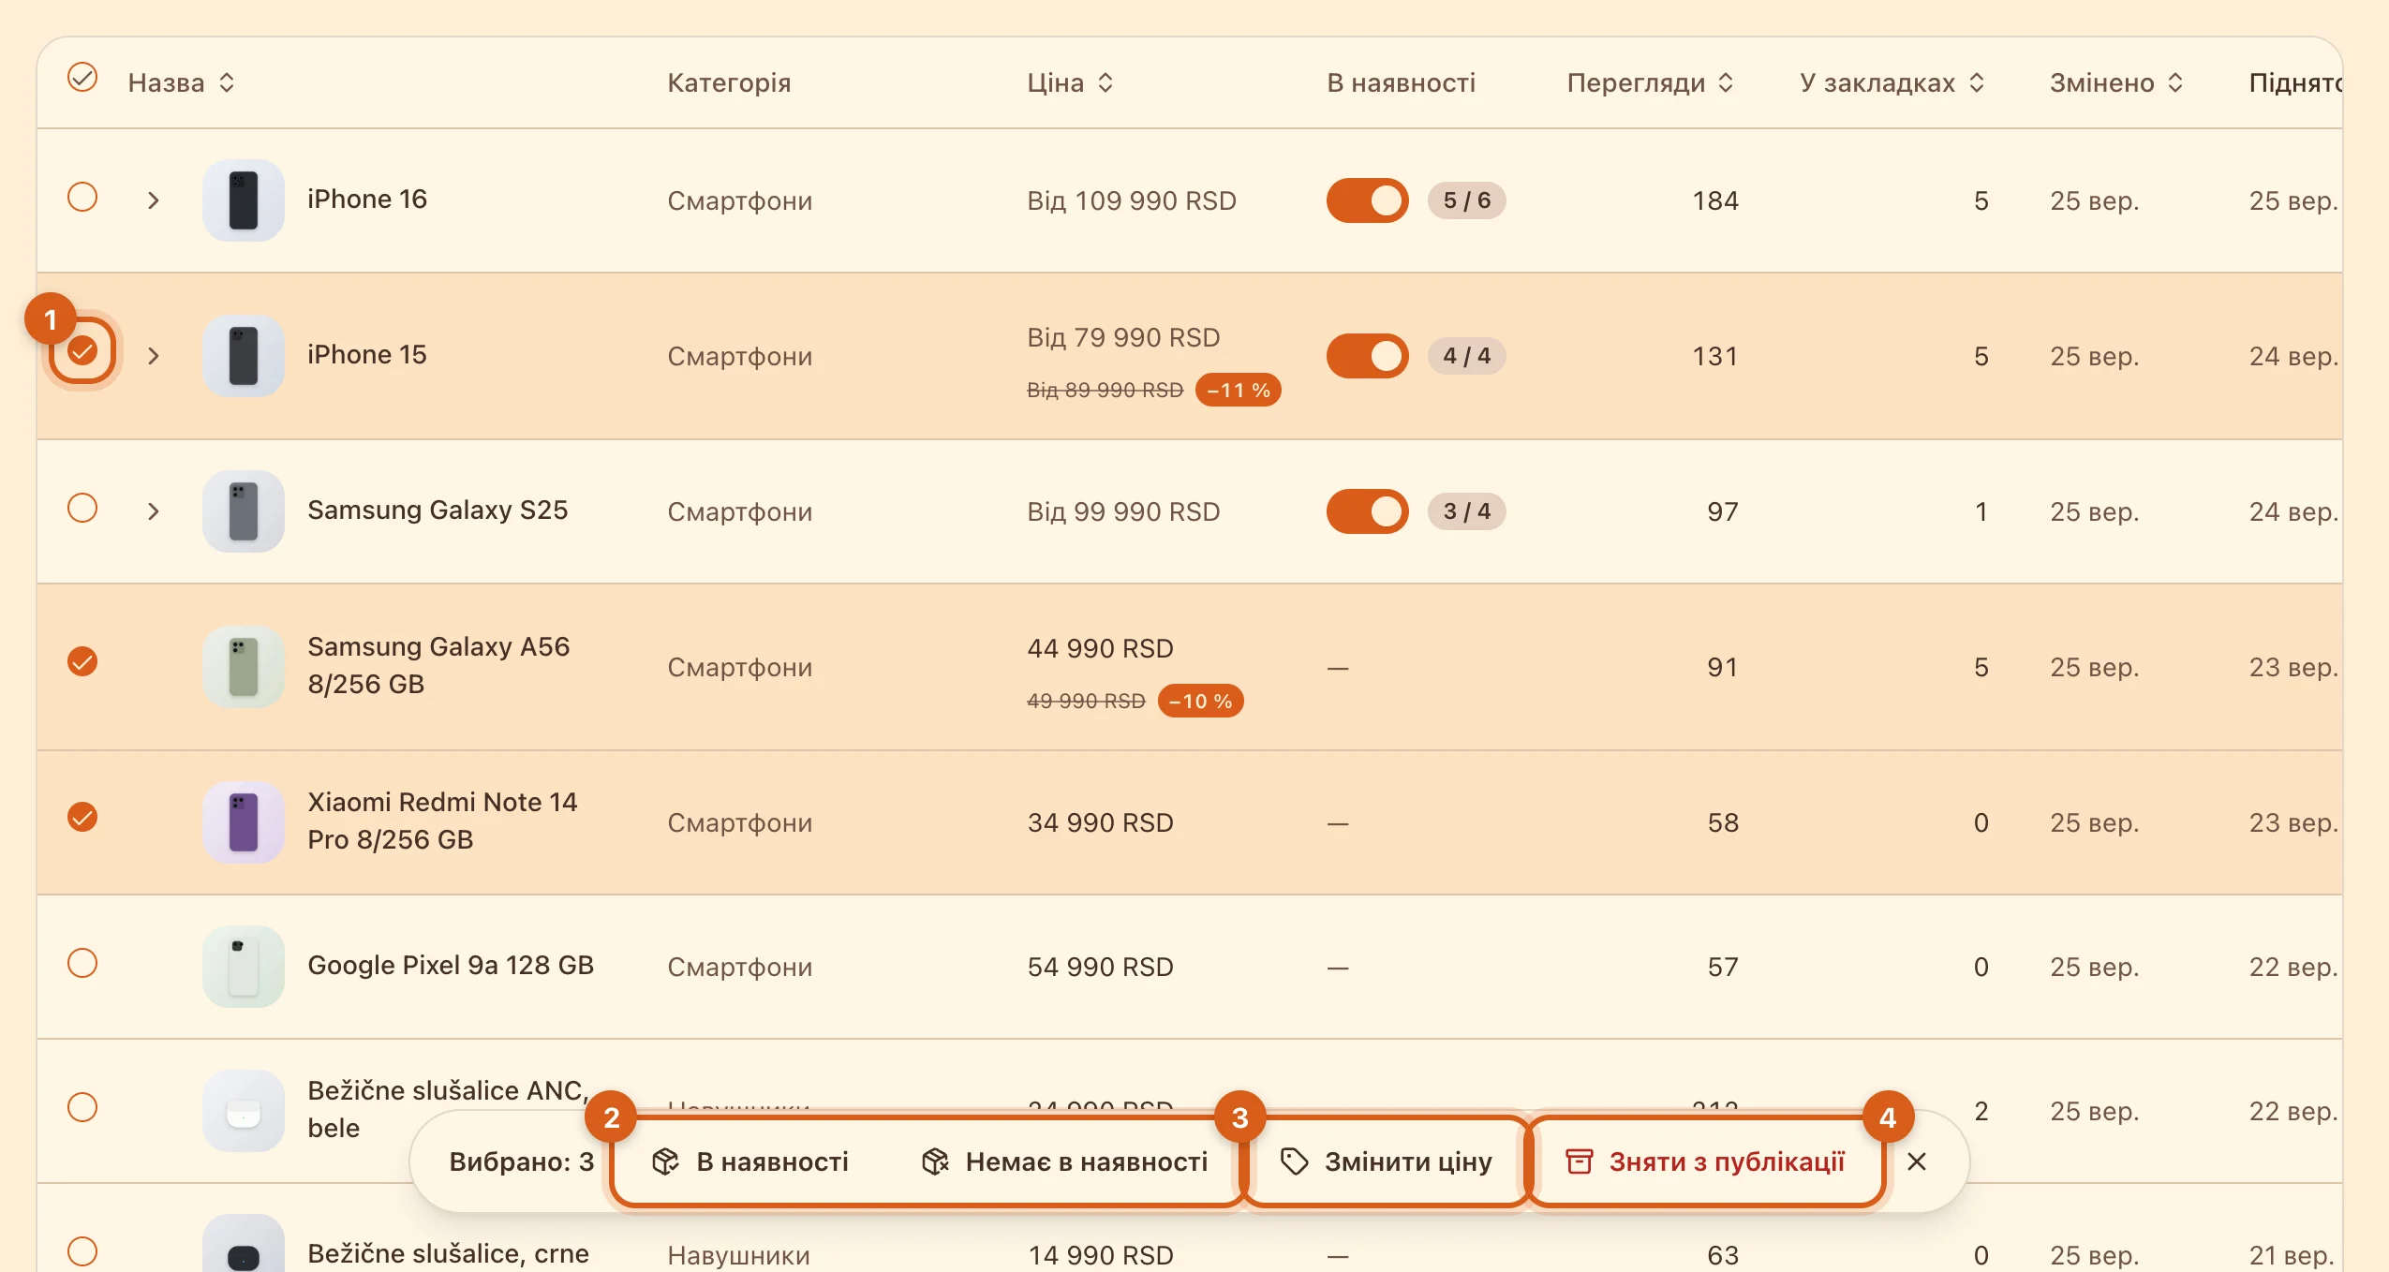2389x1272 pixels.
Task: Click the Навушники category in Bežične slušalice, crne row
Action: tap(738, 1255)
